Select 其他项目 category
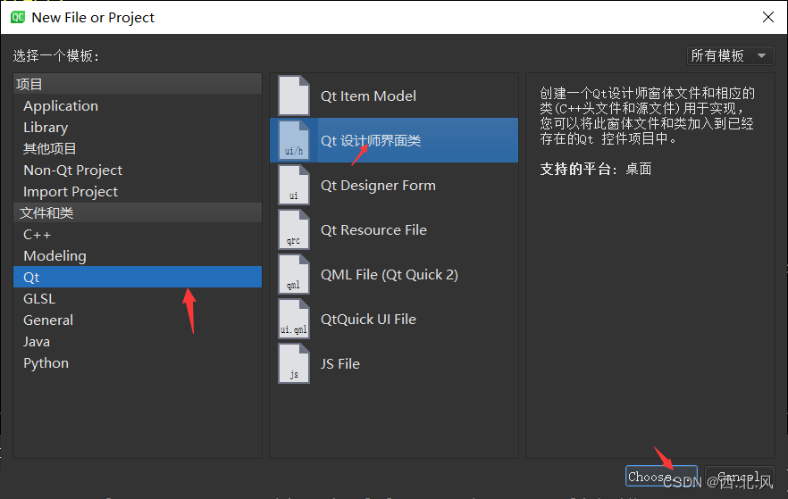Screen dimensions: 788x499 tap(138, 148)
